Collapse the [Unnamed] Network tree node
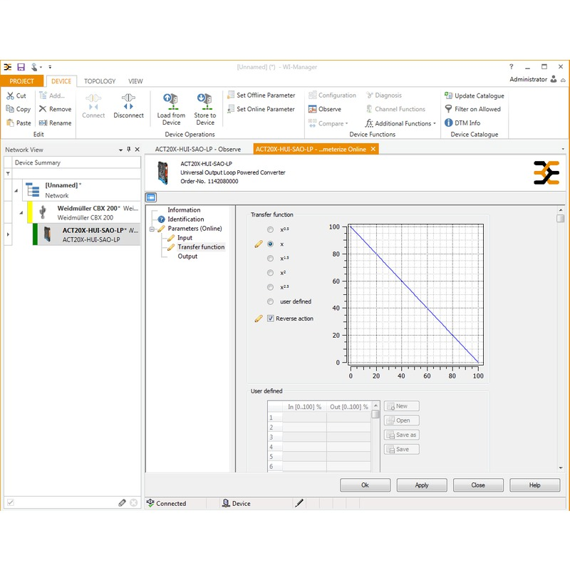Image resolution: width=570 pixels, height=570 pixels. pyautogui.click(x=16, y=190)
